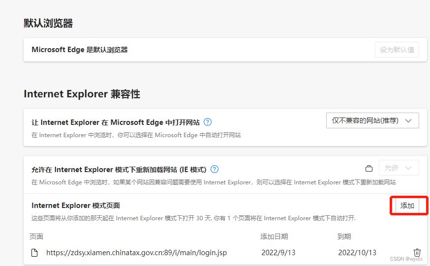Click the expiry date 2022/10/13
The height and width of the screenshot is (266, 430).
tap(357, 253)
